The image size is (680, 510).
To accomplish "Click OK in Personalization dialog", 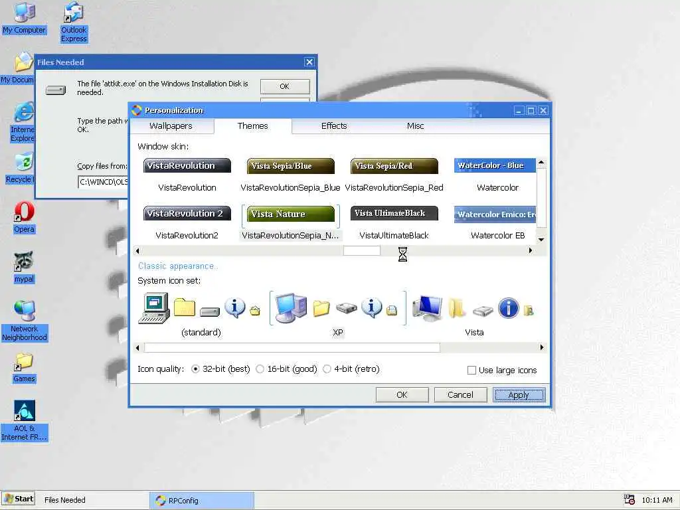I will (x=402, y=394).
